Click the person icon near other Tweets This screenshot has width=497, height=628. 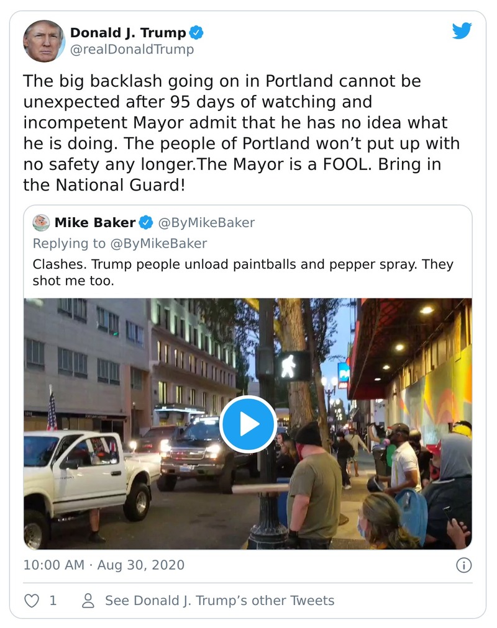pyautogui.click(x=88, y=600)
